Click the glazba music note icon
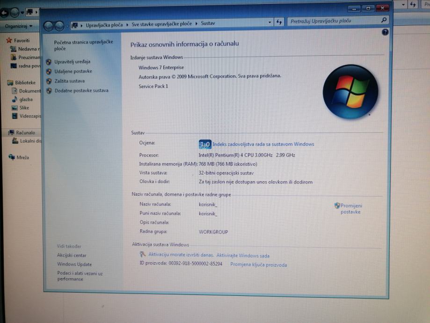Viewport: 430px width, 323px height. pos(15,99)
